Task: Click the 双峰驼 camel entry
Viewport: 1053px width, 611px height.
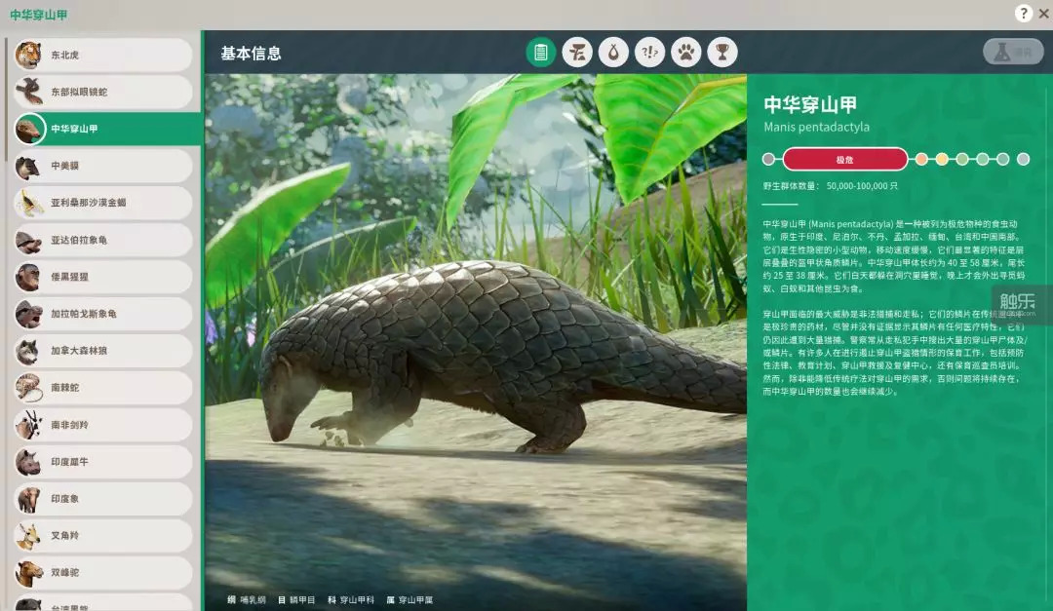Action: click(102, 573)
